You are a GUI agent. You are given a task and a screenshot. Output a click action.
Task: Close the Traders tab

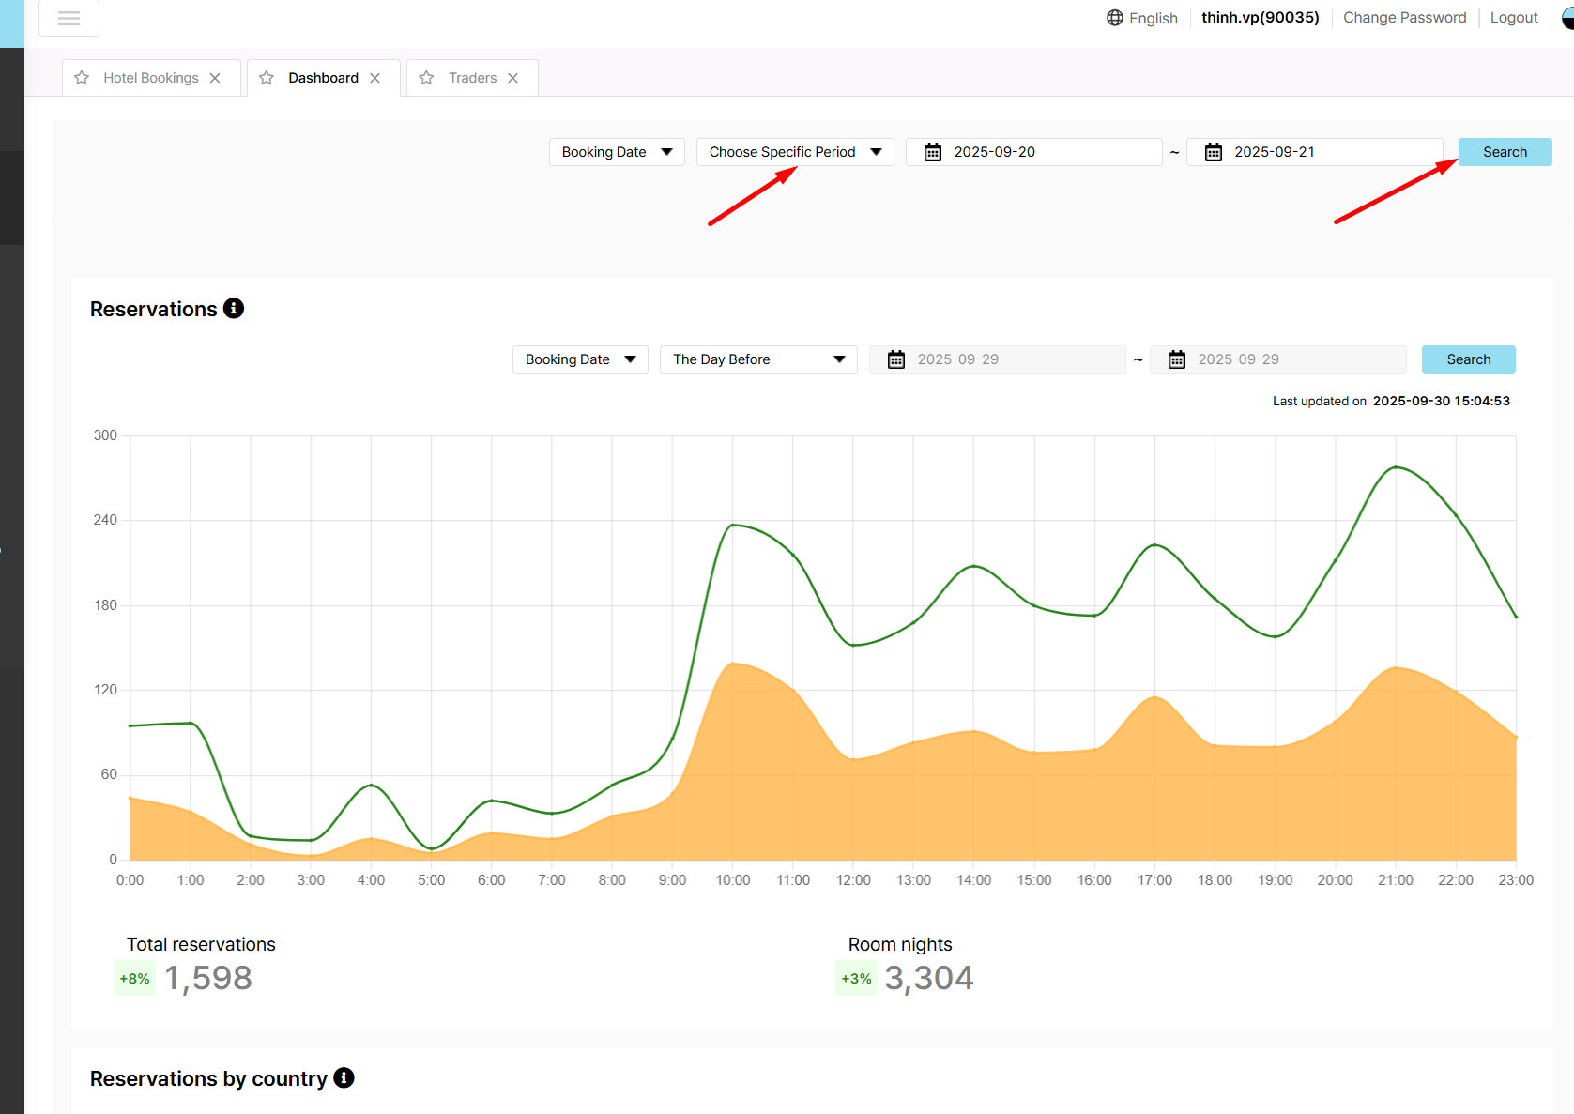(x=512, y=78)
